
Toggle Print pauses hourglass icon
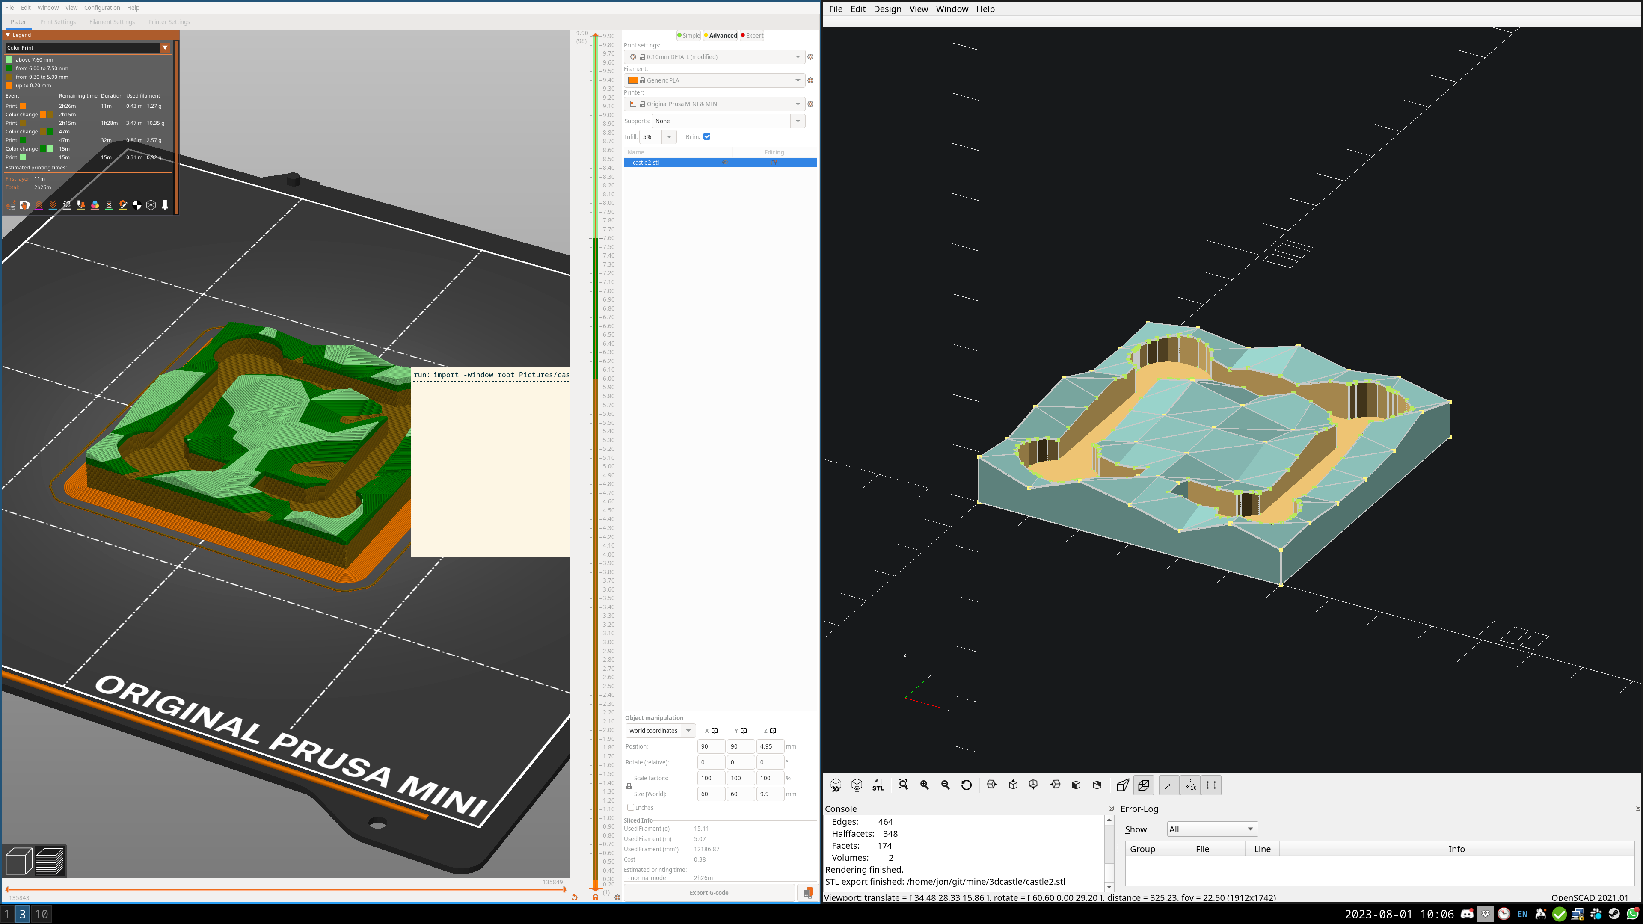click(x=109, y=205)
